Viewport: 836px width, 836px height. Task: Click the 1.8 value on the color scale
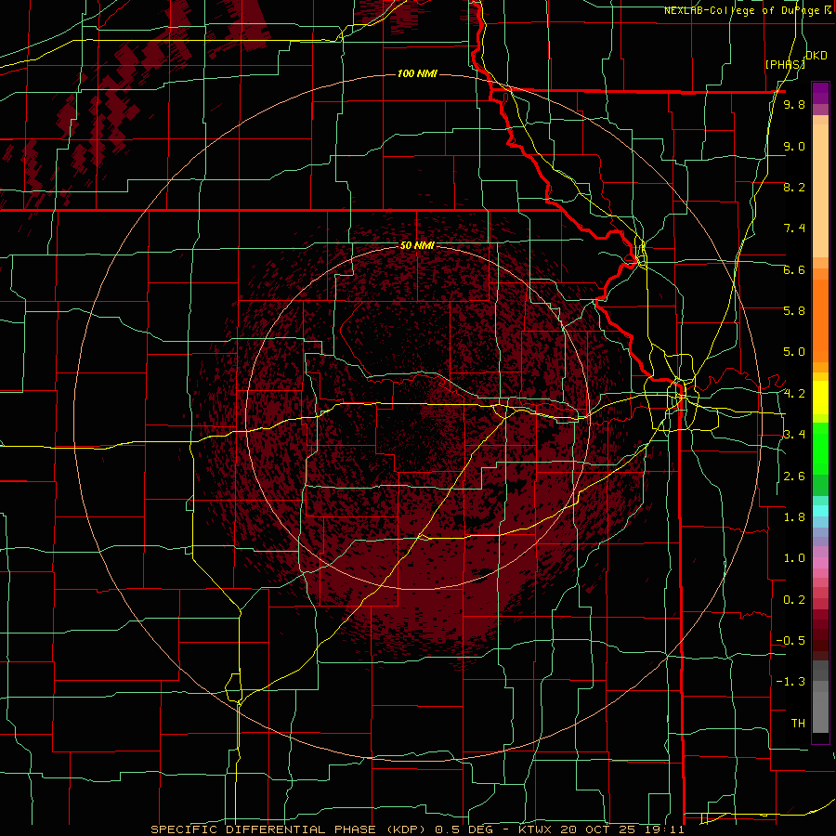point(794,517)
